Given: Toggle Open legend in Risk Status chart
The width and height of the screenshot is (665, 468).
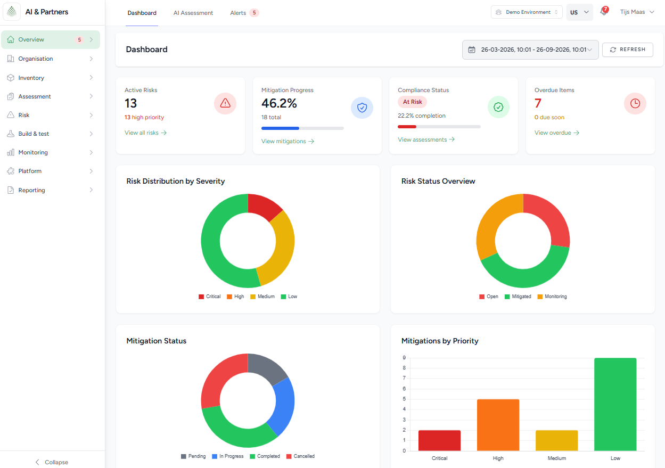Looking at the screenshot, I should pyautogui.click(x=489, y=297).
